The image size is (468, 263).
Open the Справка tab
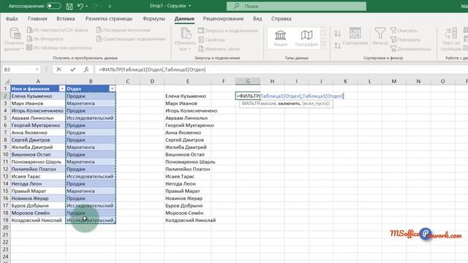[x=281, y=18]
